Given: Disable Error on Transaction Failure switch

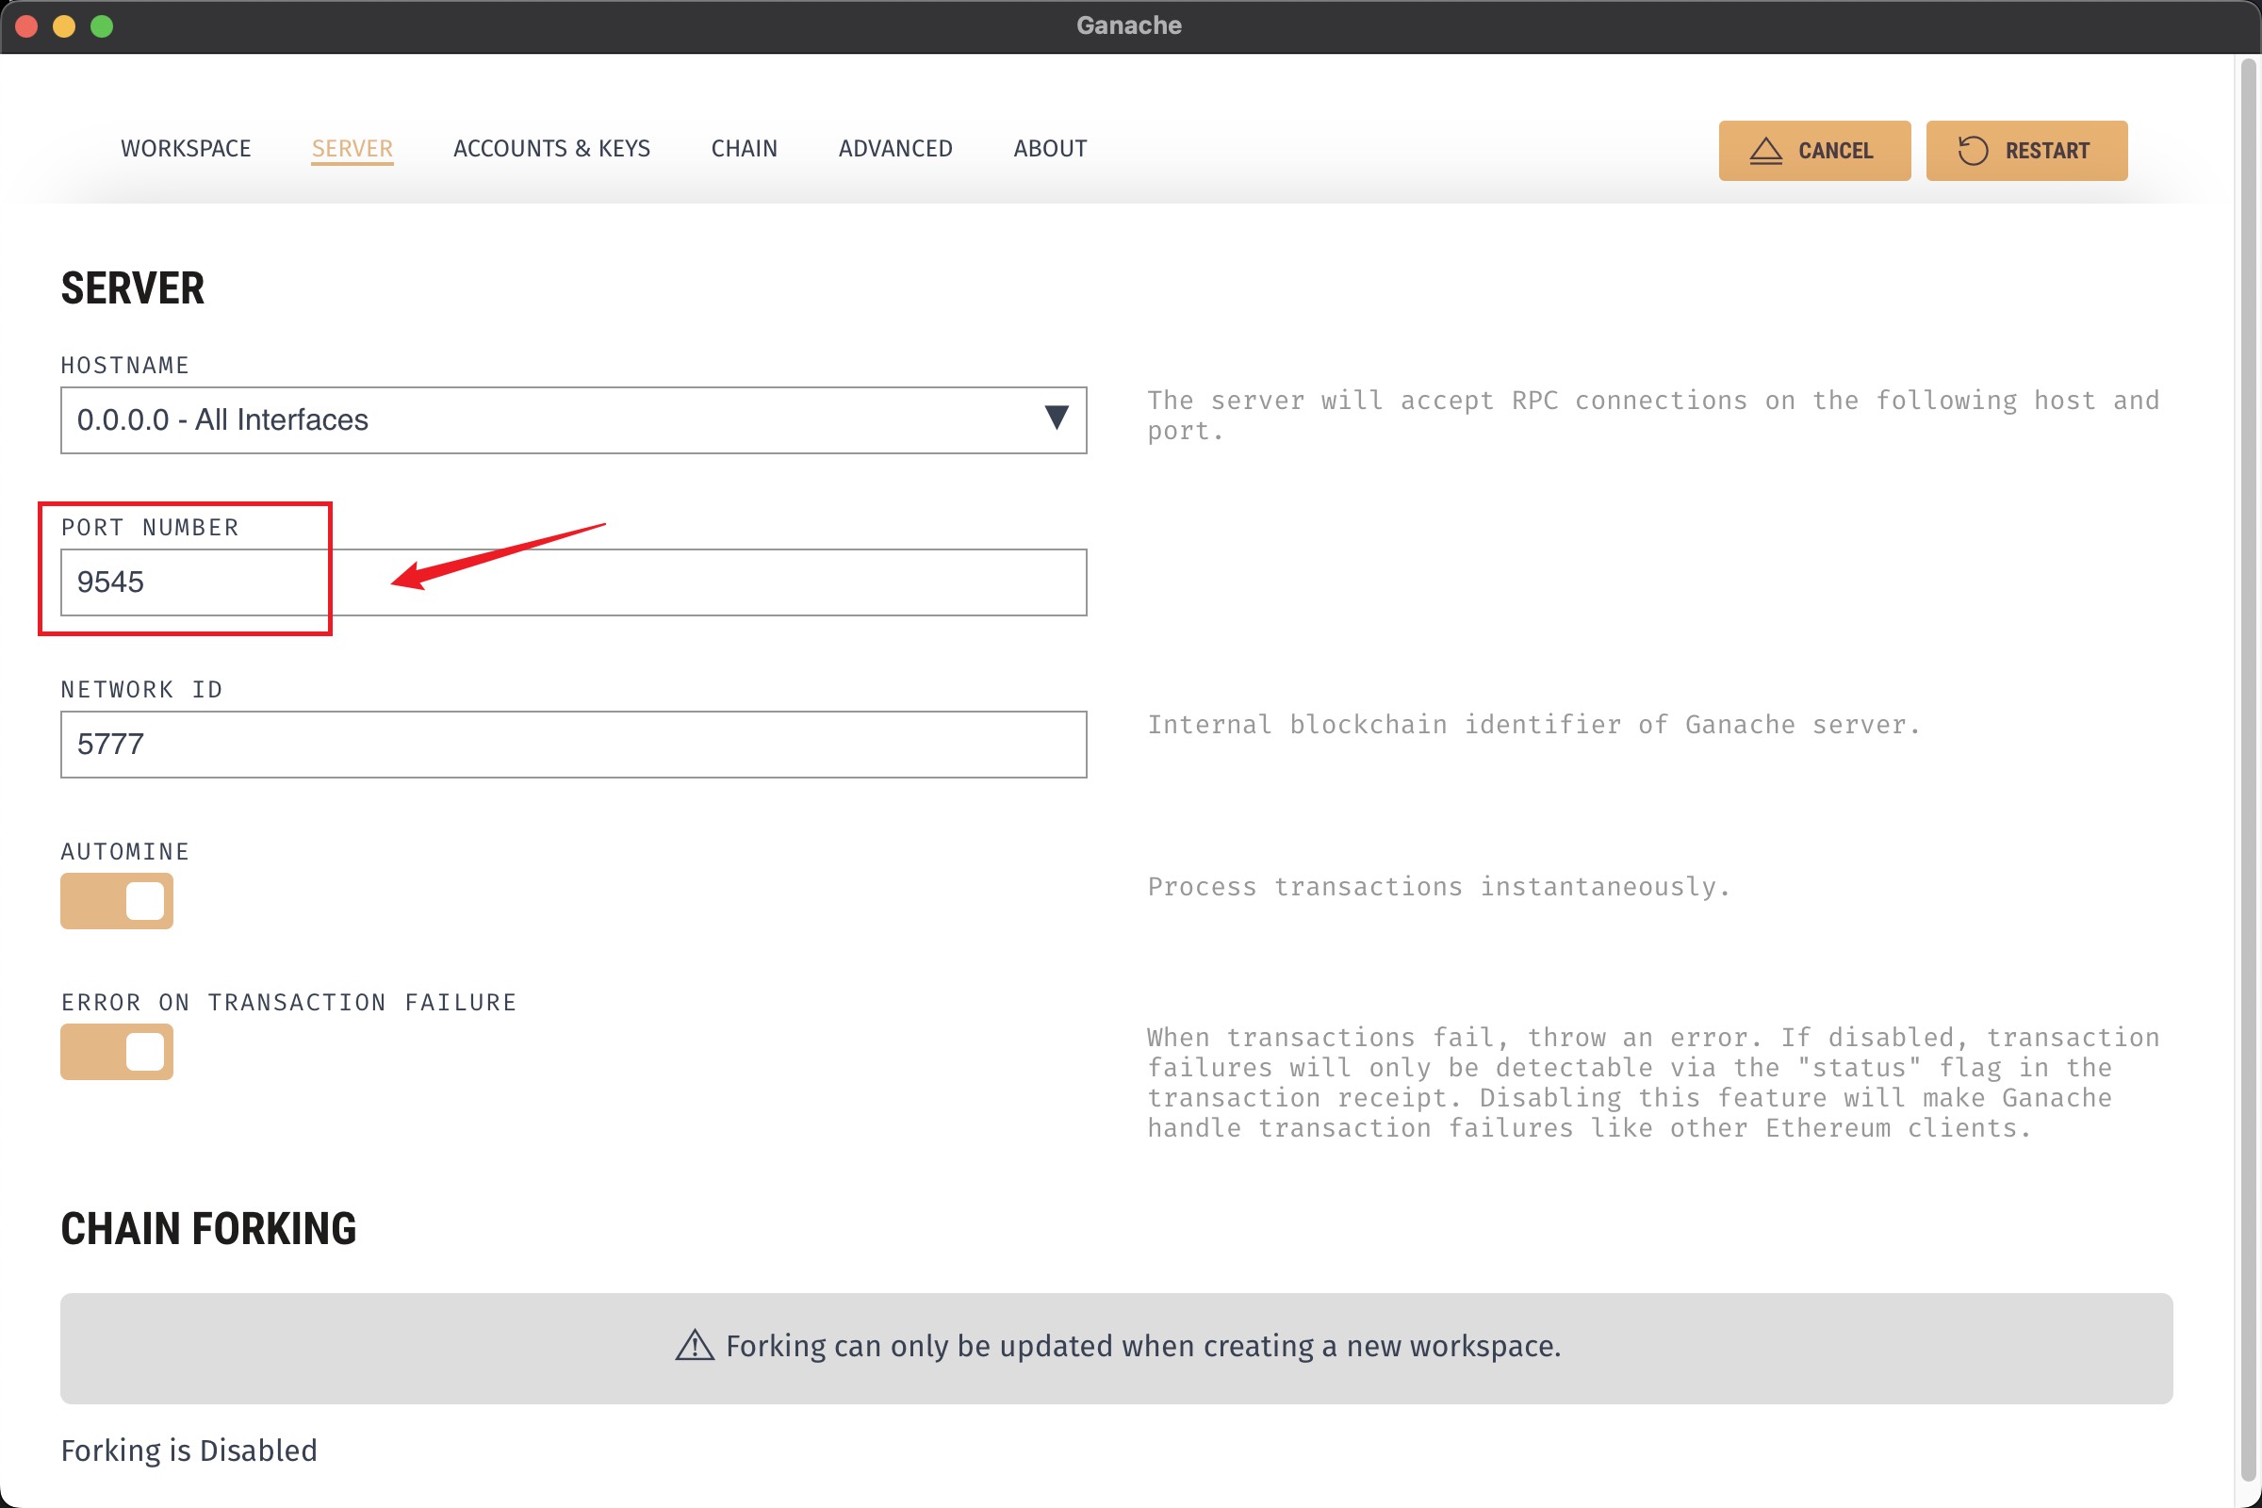Looking at the screenshot, I should [116, 1051].
